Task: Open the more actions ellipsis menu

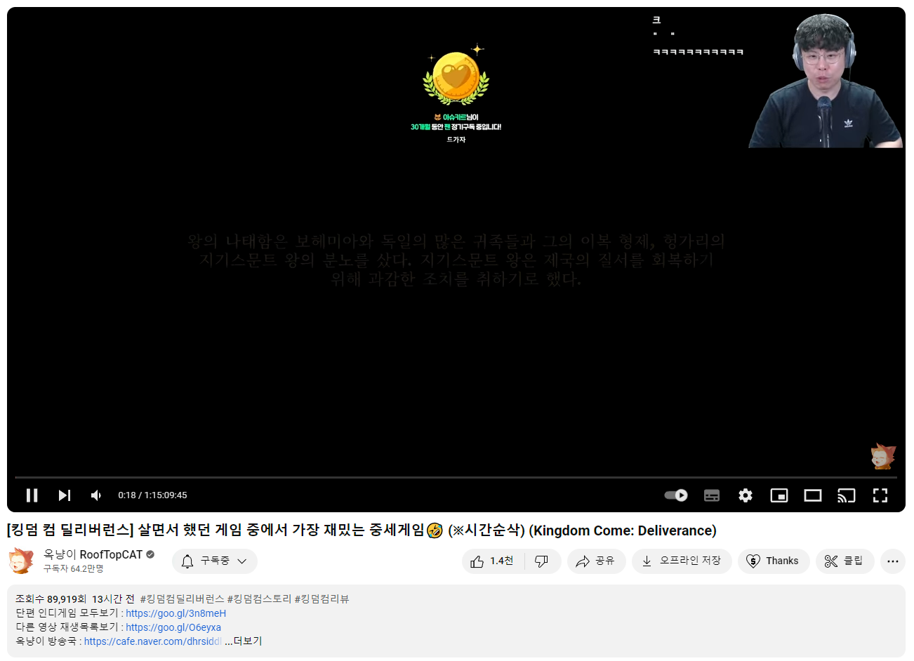Action: (x=892, y=561)
